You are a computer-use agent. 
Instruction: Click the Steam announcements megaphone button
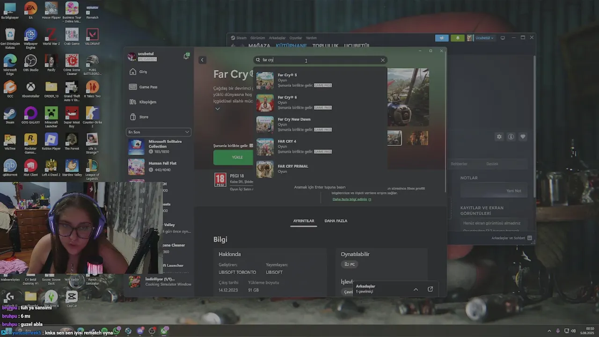441,38
